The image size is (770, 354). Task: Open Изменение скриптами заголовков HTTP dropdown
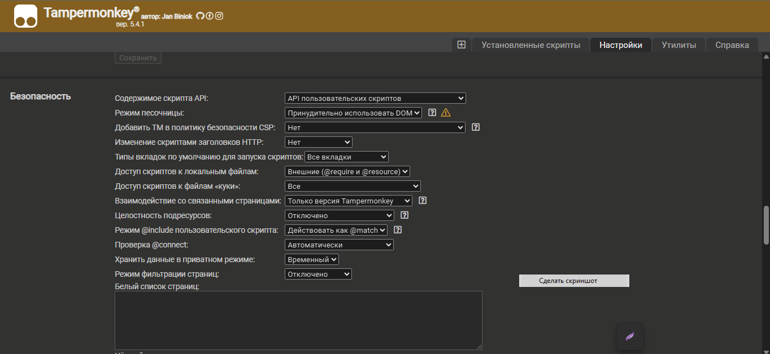(318, 142)
